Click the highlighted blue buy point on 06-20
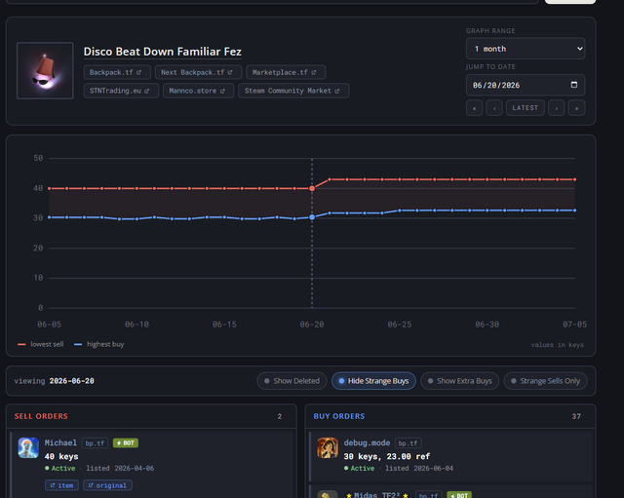Screen dimensions: 624x498 tap(312, 217)
